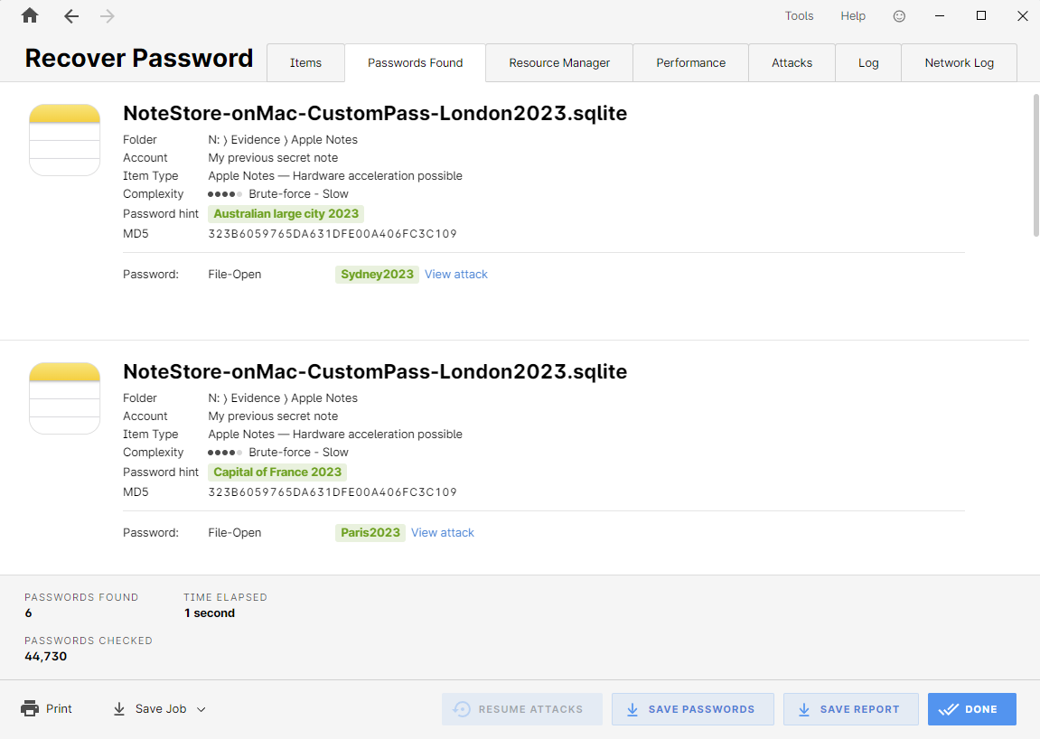The height and width of the screenshot is (739, 1040).
Task: Click the Resume Attacks button
Action: pyautogui.click(x=522, y=709)
